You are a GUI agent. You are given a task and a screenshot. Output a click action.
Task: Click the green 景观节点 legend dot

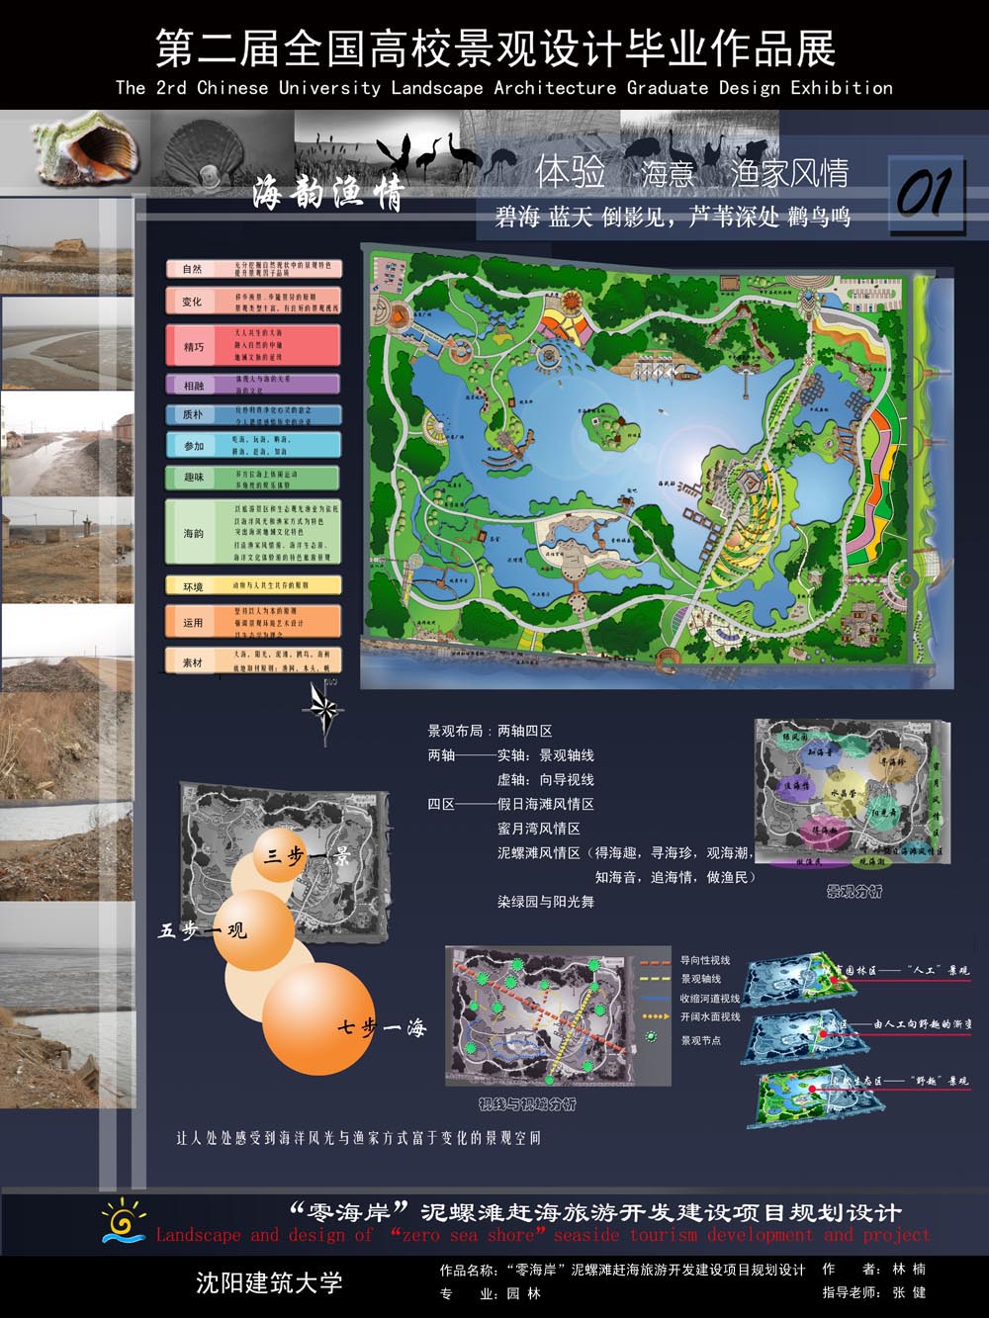point(652,1037)
